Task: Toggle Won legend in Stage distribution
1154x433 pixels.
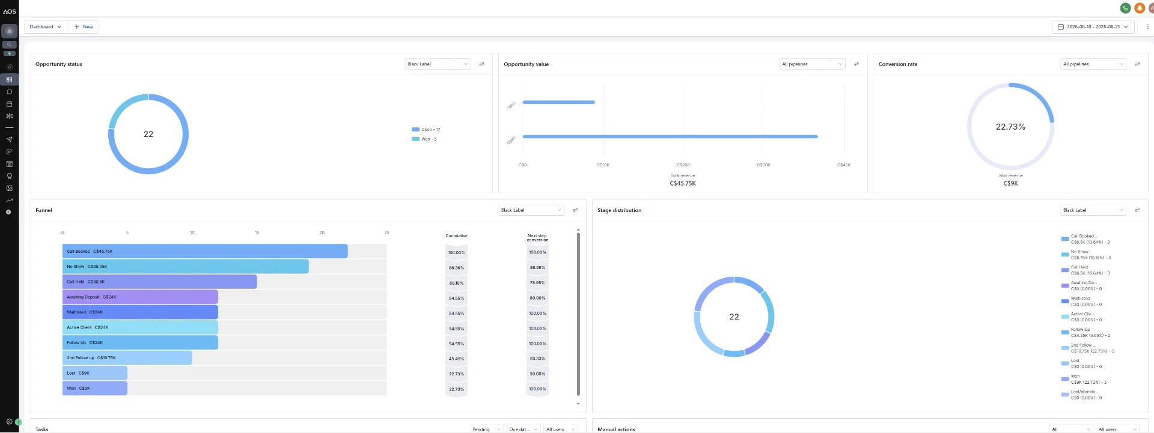Action: (x=1084, y=380)
